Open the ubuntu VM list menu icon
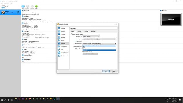Viewport: 183px width, 103px height. pos(18,12)
